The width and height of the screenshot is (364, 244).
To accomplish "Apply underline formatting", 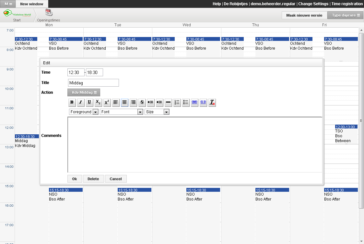I will [x=89, y=103].
